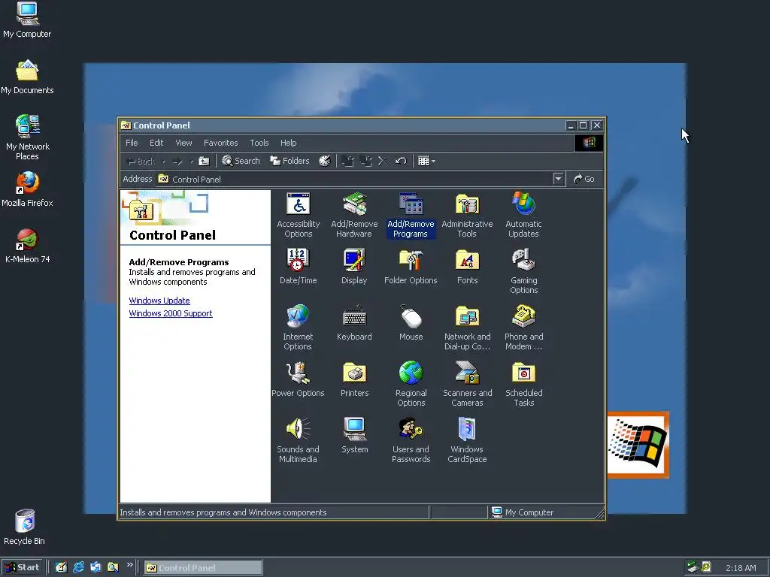The image size is (770, 577).
Task: Open Folder Options applet
Action: (411, 267)
